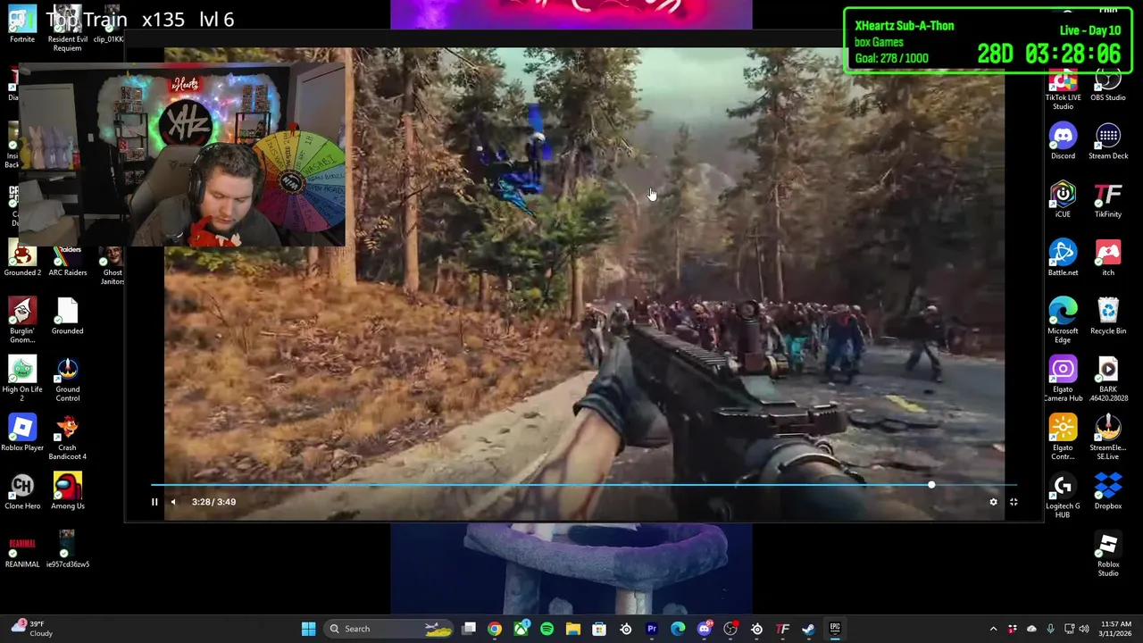
Task: Click the taskbar Search box
Action: click(389, 629)
